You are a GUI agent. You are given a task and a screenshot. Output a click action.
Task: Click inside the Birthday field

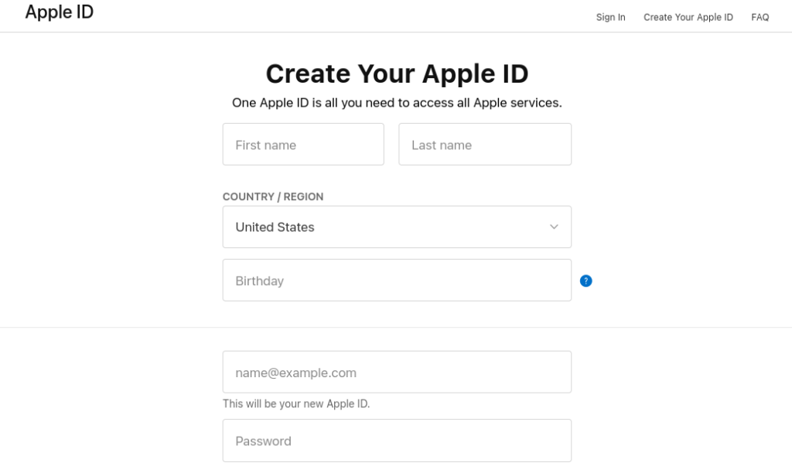397,281
